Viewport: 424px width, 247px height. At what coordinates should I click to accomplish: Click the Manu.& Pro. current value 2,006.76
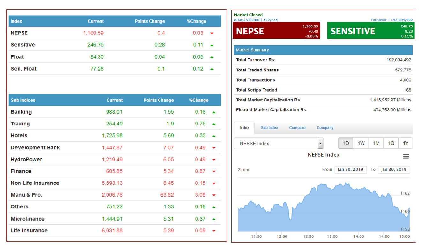click(112, 195)
